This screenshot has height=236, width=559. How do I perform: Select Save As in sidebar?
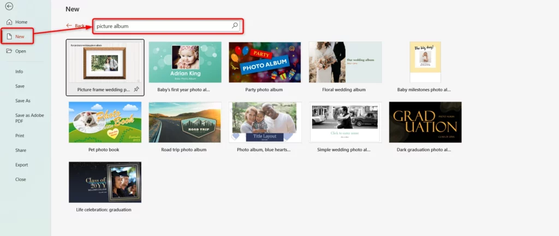coord(23,101)
